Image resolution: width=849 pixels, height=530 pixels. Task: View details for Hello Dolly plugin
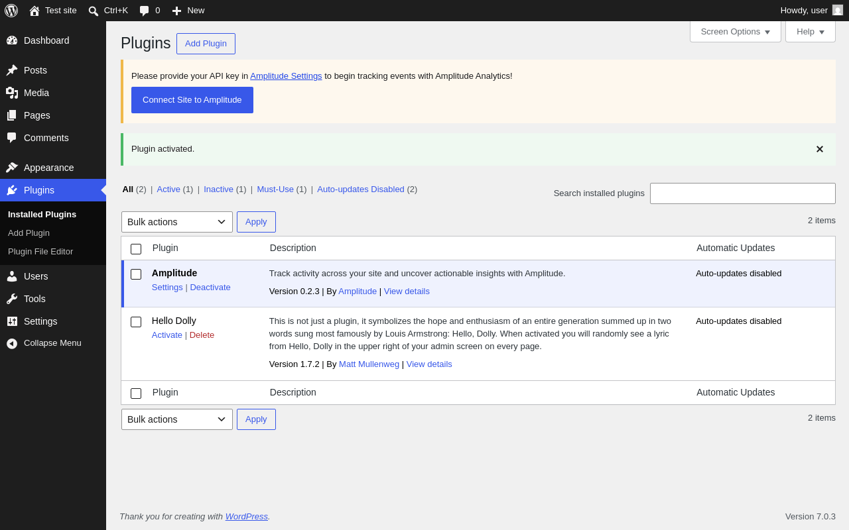click(429, 364)
